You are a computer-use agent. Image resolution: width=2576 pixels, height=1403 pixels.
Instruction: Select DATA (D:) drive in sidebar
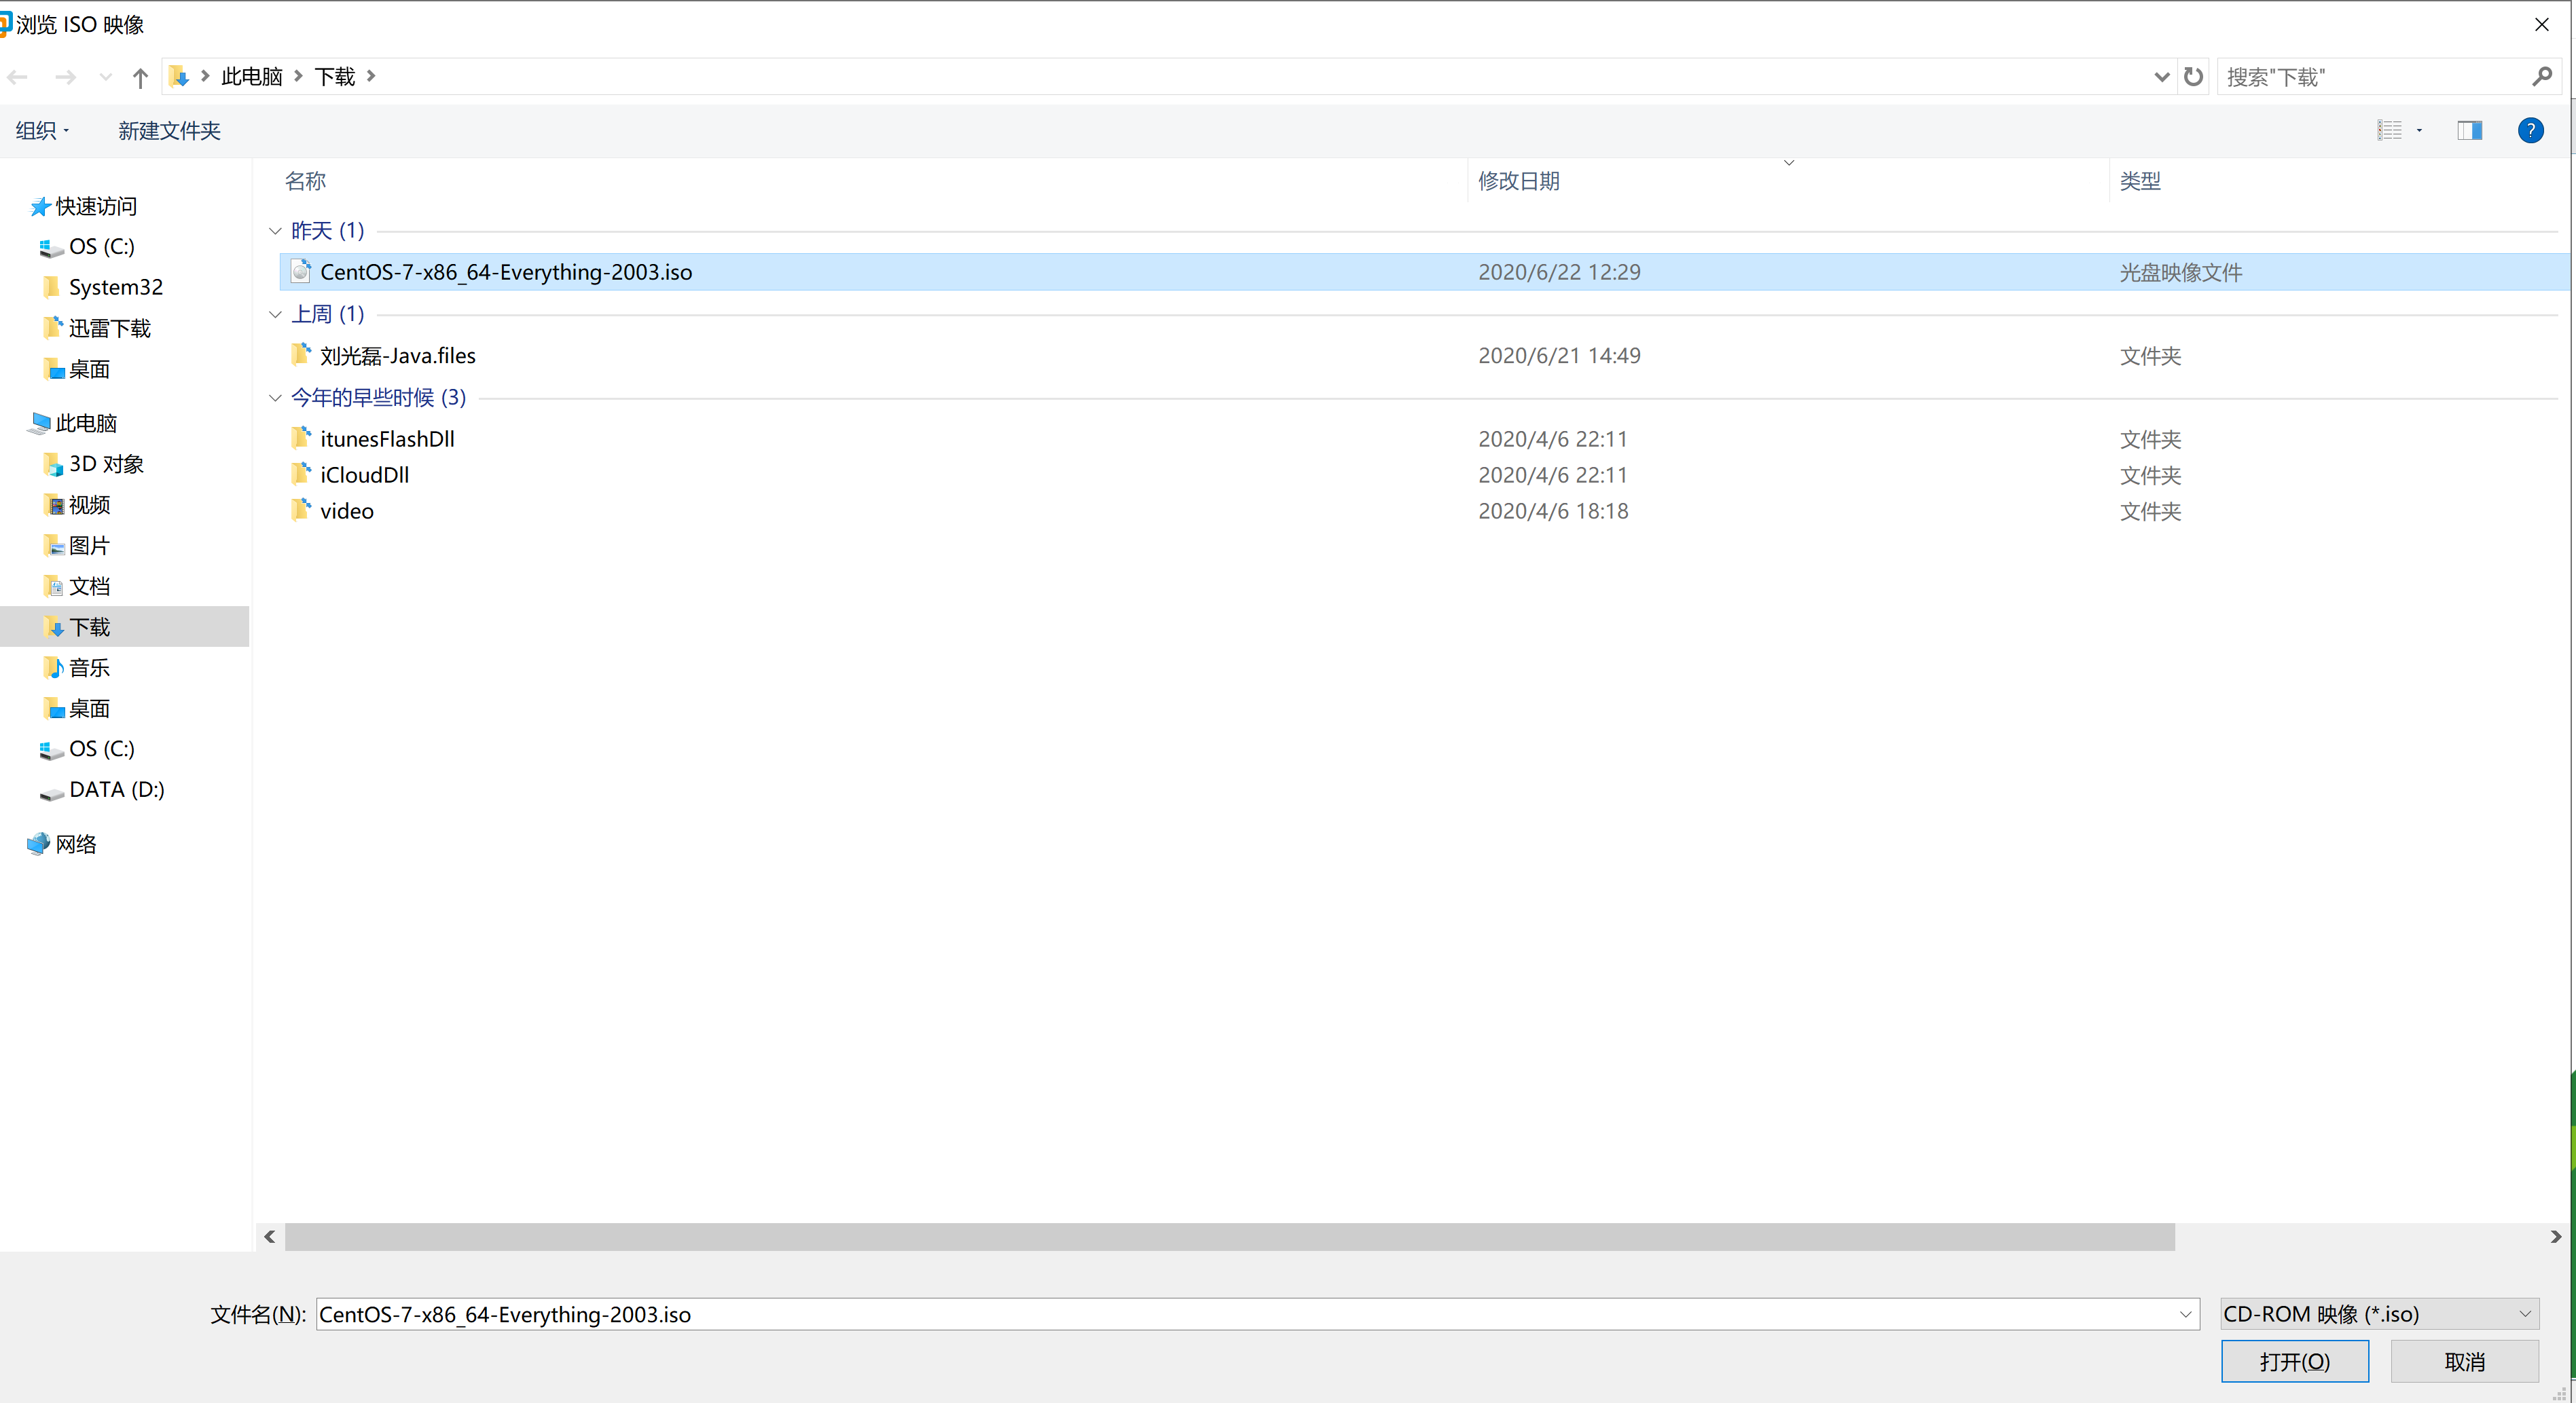116,789
